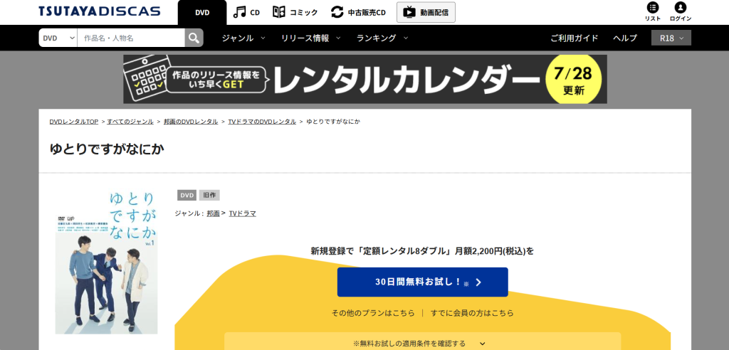The height and width of the screenshot is (350, 729).
Task: Click the 動画配信 button
Action: point(426,13)
